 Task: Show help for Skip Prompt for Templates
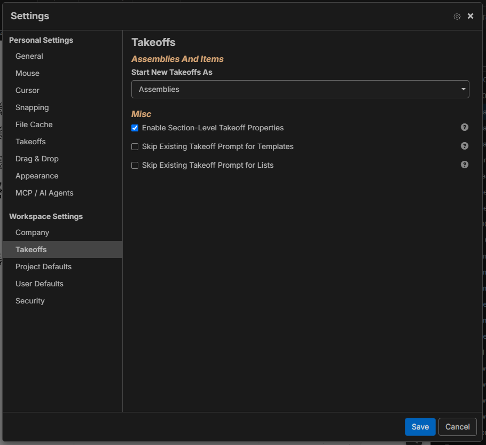click(464, 146)
